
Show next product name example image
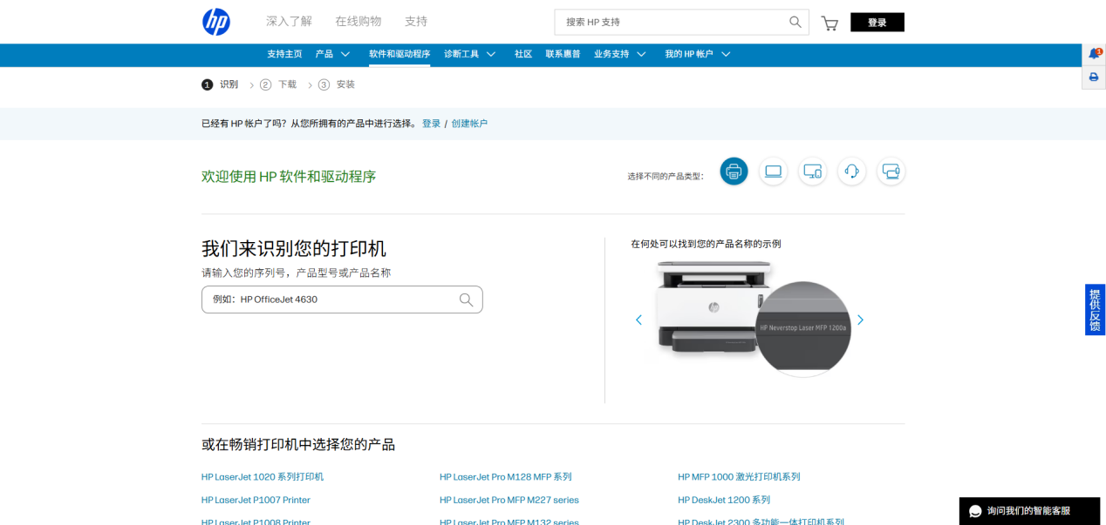pyautogui.click(x=860, y=320)
